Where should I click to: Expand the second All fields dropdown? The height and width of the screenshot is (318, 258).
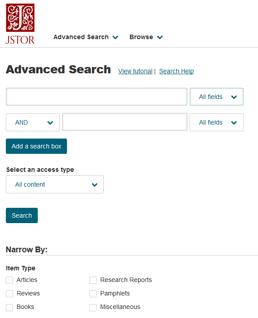pyautogui.click(x=217, y=122)
